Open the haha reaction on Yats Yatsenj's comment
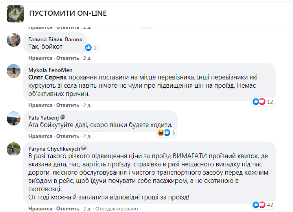Viewport: 293px width, 212px height. pos(160,133)
